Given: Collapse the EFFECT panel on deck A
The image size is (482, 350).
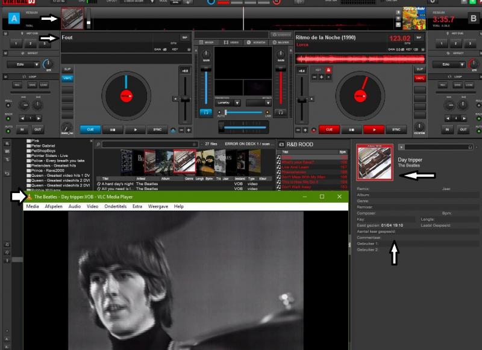Looking at the screenshot, I should pyautogui.click(x=5, y=53).
